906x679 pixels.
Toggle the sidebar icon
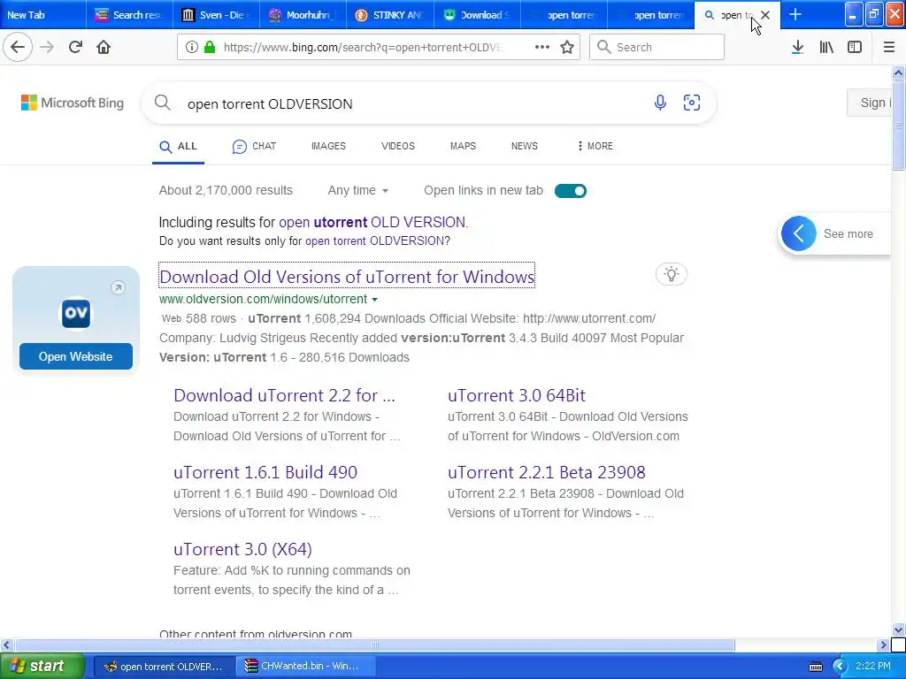pyautogui.click(x=855, y=47)
